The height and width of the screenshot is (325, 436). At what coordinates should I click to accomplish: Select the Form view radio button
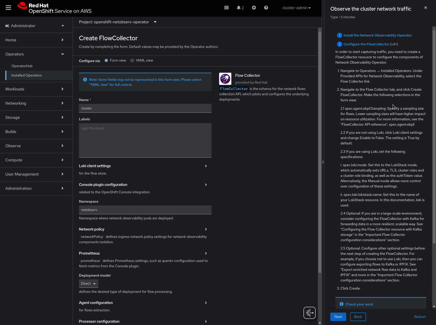coord(106,61)
